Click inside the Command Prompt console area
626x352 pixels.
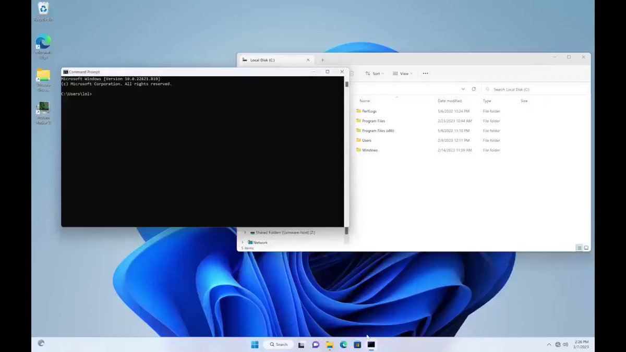pos(202,152)
